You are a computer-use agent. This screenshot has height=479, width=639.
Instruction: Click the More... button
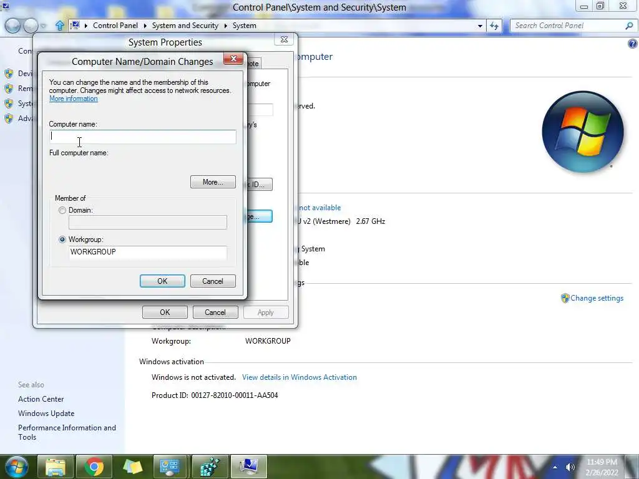213,182
